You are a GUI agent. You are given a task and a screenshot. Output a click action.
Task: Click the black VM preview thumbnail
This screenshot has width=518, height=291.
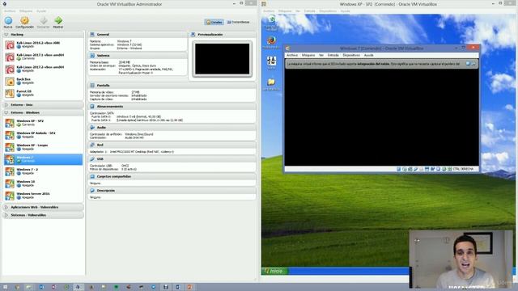click(222, 59)
